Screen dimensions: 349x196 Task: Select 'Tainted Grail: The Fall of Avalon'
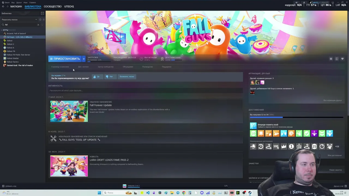pyautogui.click(x=20, y=65)
